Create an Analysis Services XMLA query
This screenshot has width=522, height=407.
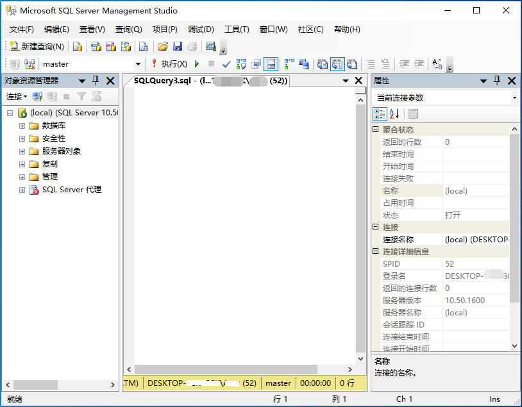click(126, 46)
